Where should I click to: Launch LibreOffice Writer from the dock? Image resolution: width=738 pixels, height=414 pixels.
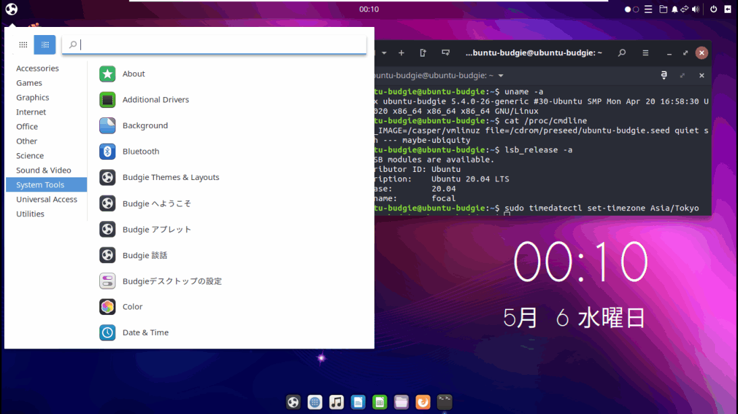click(358, 403)
